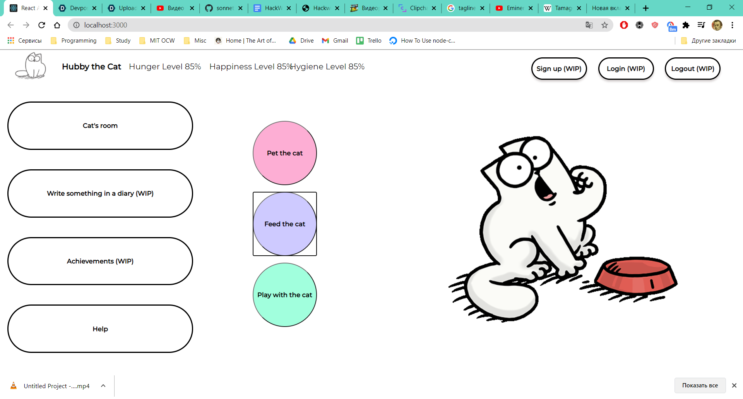Open the MIT OCW bookmarks folder
This screenshot has height=399, width=743.
[157, 41]
